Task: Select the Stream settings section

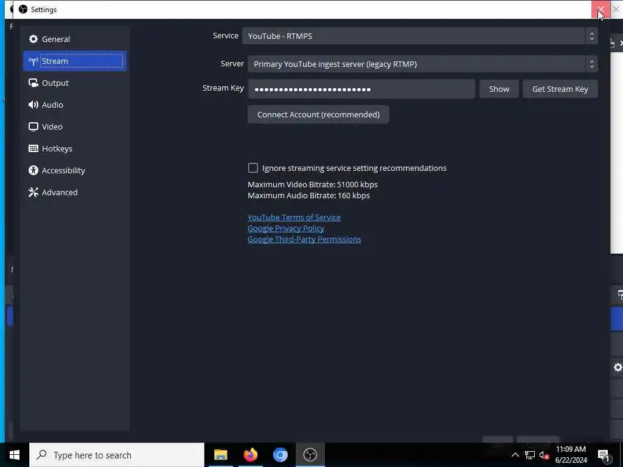Action: (75, 61)
